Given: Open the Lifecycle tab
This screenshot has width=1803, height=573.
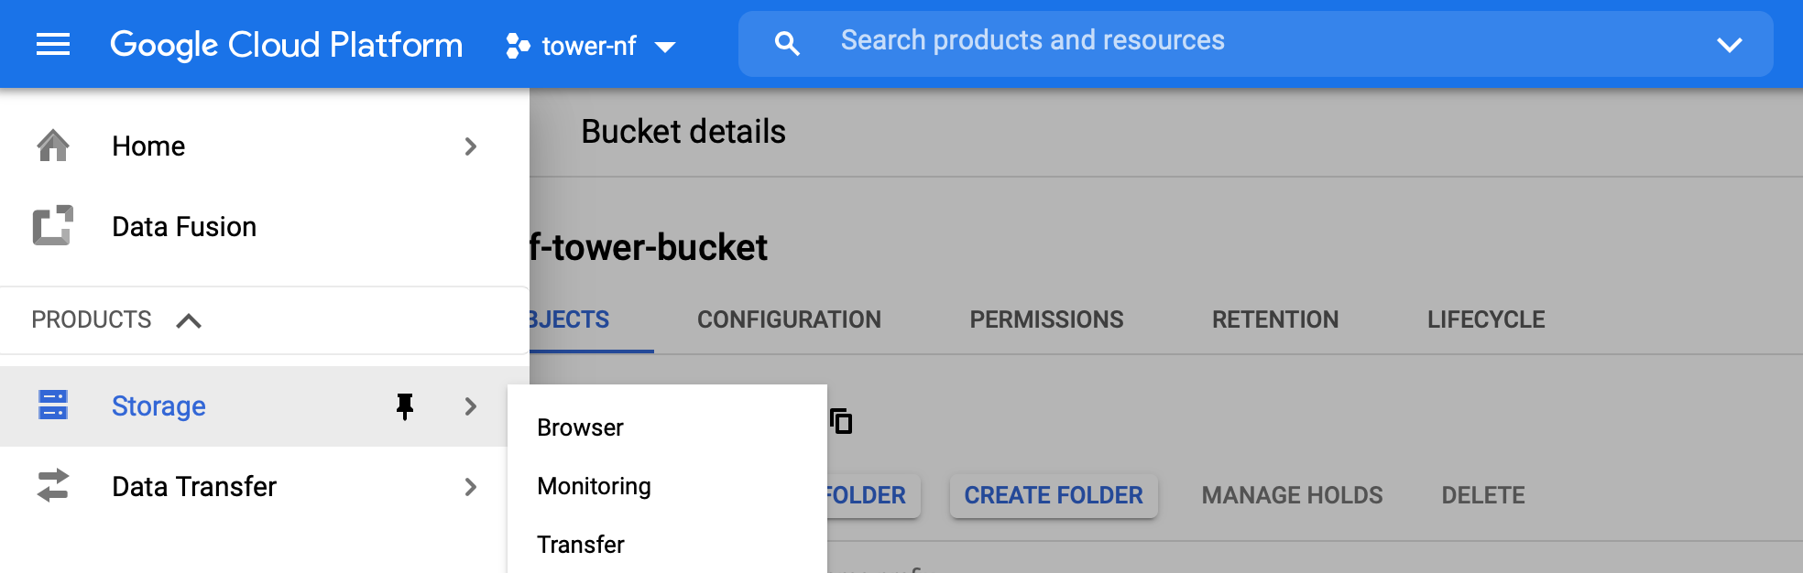Looking at the screenshot, I should [x=1485, y=319].
